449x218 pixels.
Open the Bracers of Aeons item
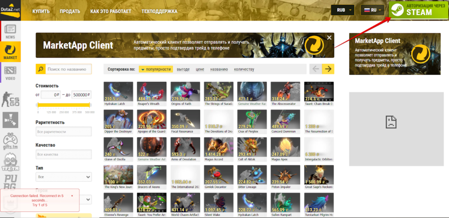[152, 177]
